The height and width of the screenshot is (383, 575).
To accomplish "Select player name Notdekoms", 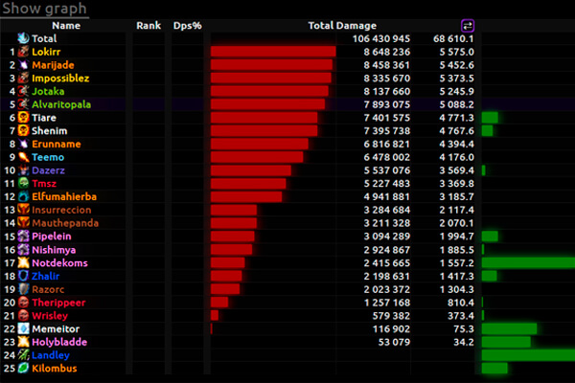I will pos(59,262).
